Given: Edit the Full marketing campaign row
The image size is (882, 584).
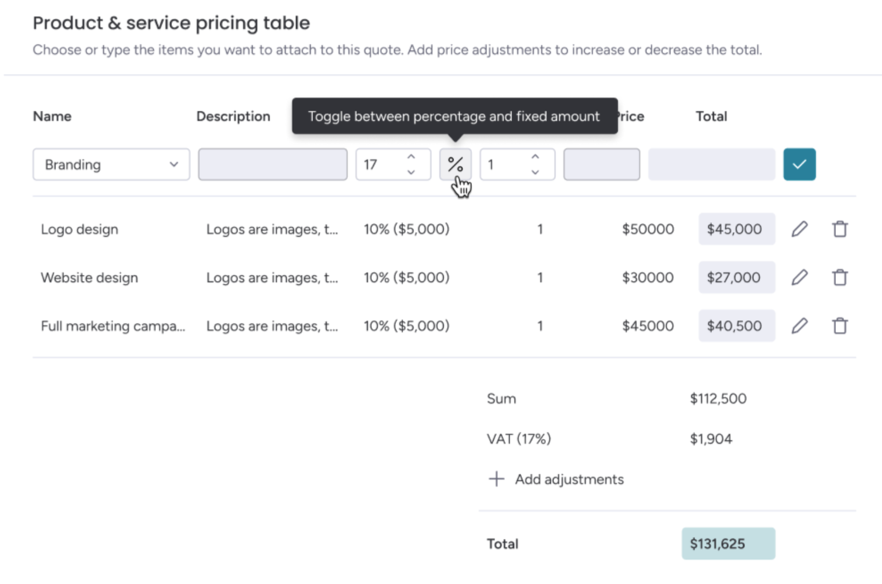Looking at the screenshot, I should tap(800, 325).
